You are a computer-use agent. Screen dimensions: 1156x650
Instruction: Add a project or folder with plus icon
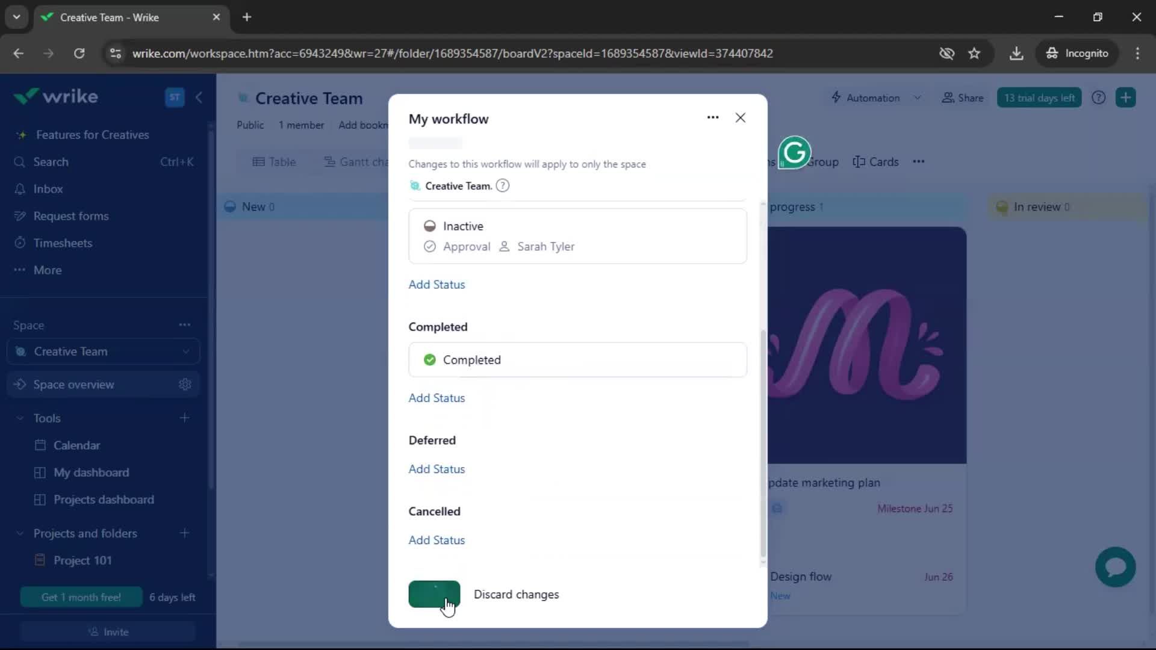[184, 533]
